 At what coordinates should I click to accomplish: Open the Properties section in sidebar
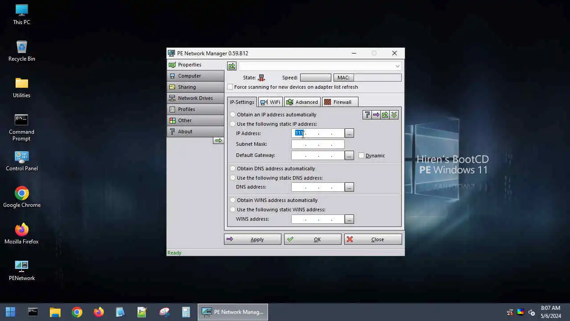pyautogui.click(x=195, y=65)
